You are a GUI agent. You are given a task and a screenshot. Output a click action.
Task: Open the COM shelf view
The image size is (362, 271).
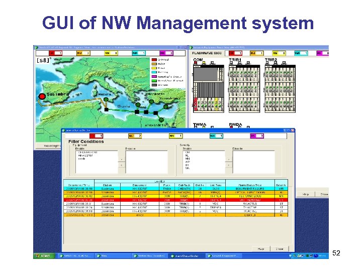coord(209,89)
